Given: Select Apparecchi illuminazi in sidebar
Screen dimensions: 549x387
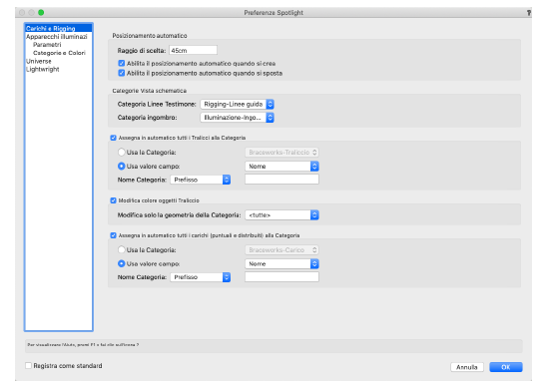Looking at the screenshot, I should click(56, 36).
